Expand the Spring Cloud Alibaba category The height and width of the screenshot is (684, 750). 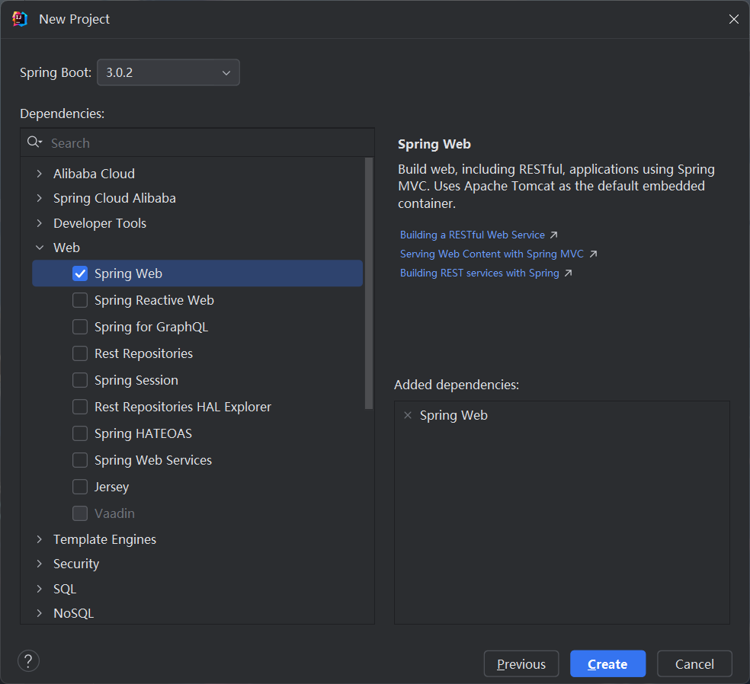(x=39, y=198)
